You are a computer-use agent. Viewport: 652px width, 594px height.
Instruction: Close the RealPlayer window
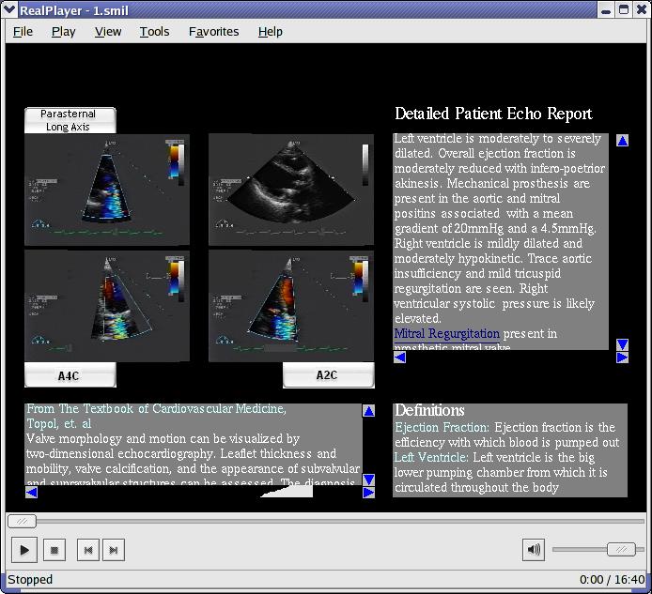coord(642,10)
